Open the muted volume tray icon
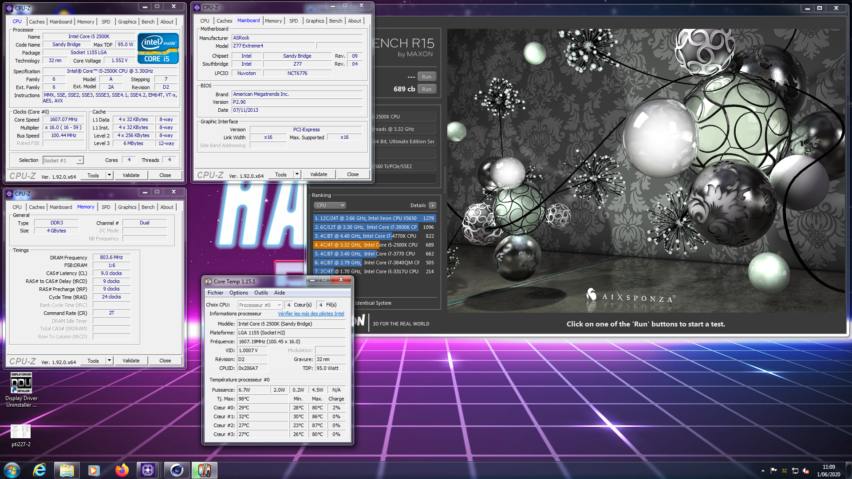 [x=806, y=471]
